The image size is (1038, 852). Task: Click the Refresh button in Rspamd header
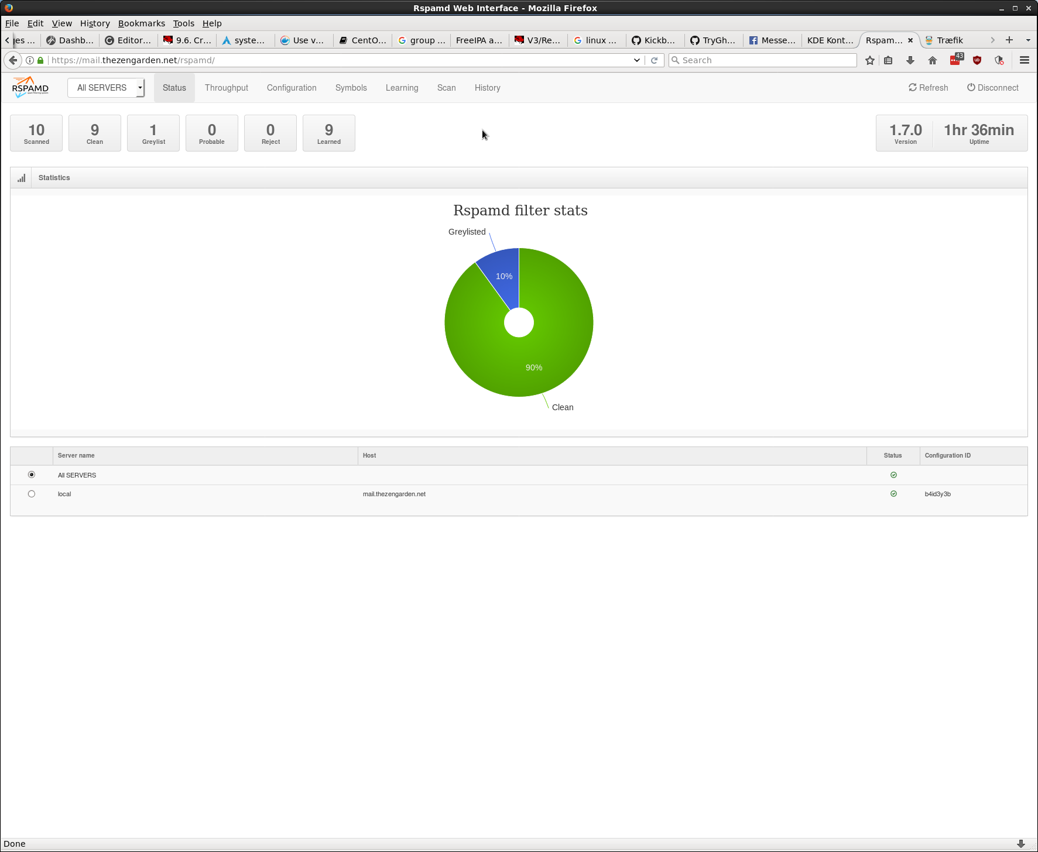[x=928, y=88]
